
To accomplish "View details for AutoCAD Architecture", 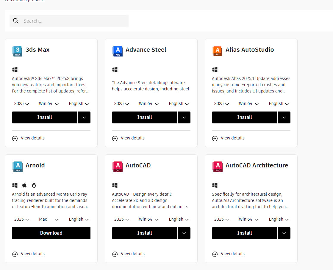I will tap(233, 254).
